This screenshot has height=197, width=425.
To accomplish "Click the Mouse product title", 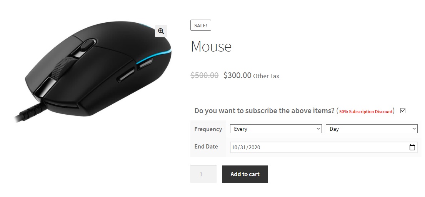I will point(211,47).
